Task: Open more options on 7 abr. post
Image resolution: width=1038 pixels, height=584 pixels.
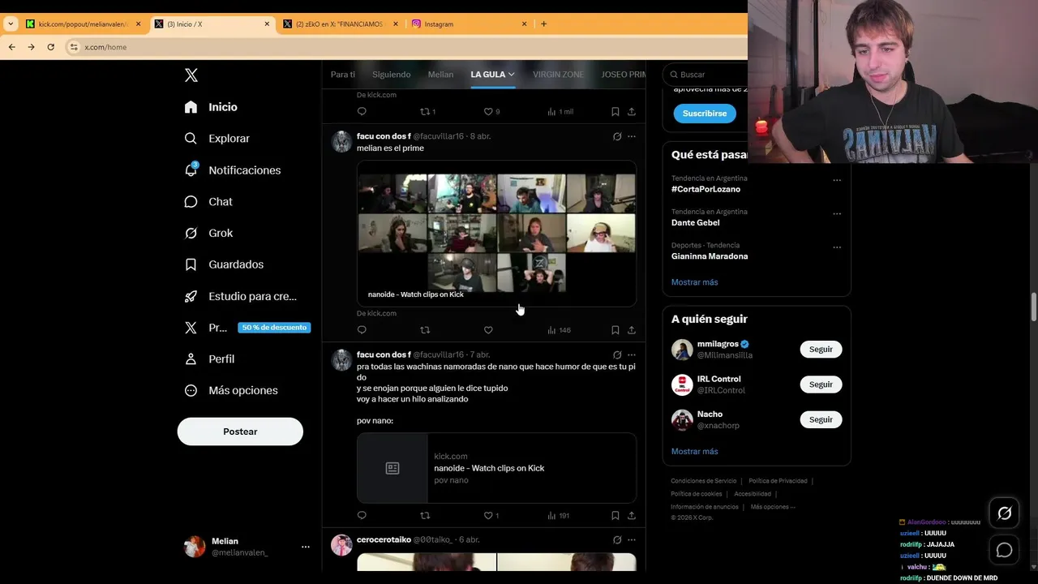Action: pyautogui.click(x=632, y=354)
